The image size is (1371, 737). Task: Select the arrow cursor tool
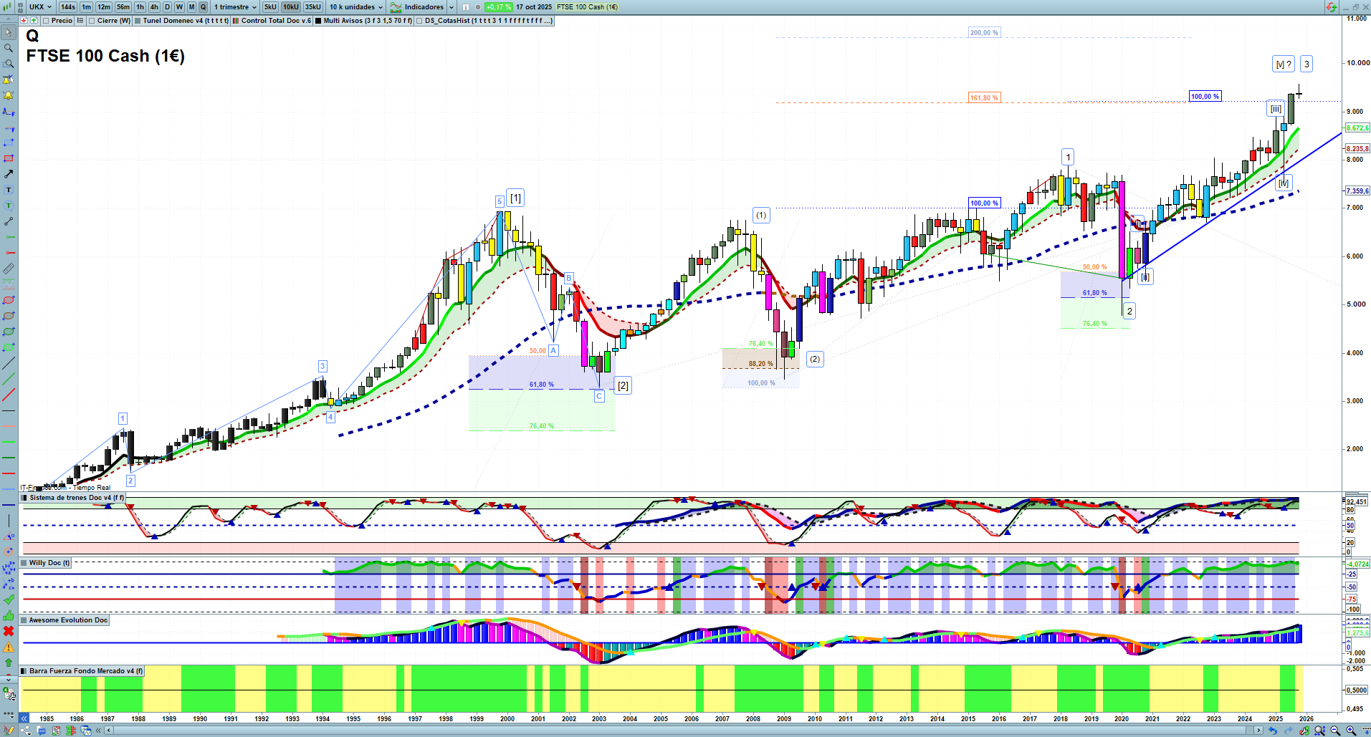pos(9,32)
